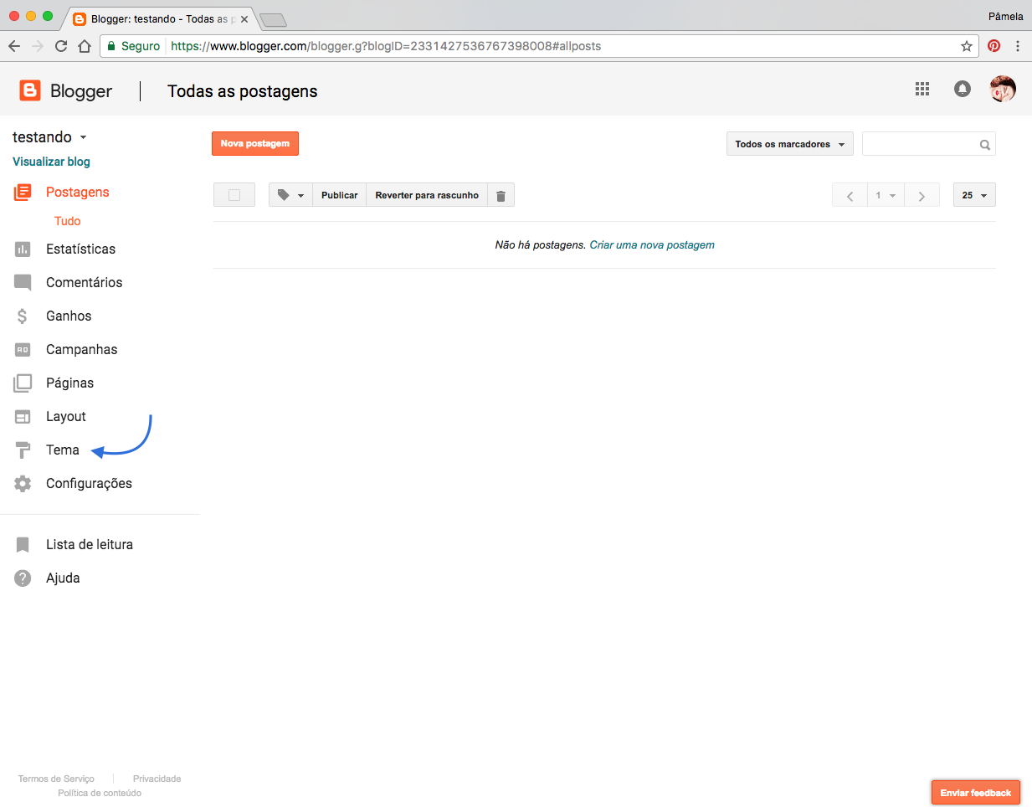
Task: Click the search magnifier icon
Action: click(x=985, y=145)
